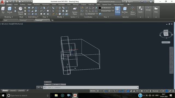
Task: Open the 1:1 annotation scale dropdown
Action: pyautogui.click(x=138, y=91)
